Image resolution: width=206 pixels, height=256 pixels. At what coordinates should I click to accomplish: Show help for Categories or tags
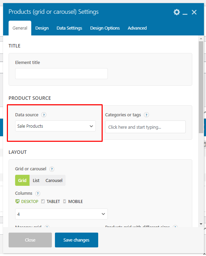click(146, 115)
